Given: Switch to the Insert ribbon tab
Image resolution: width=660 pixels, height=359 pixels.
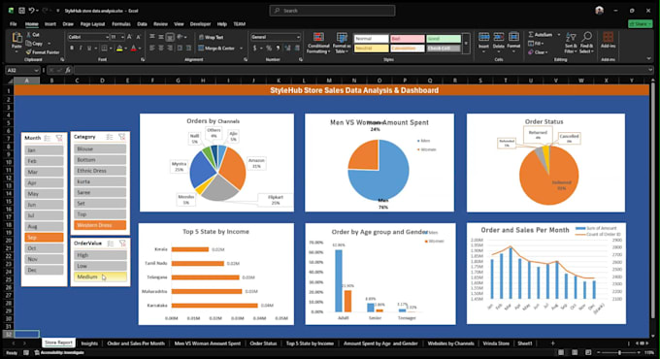Looking at the screenshot, I should coord(50,24).
